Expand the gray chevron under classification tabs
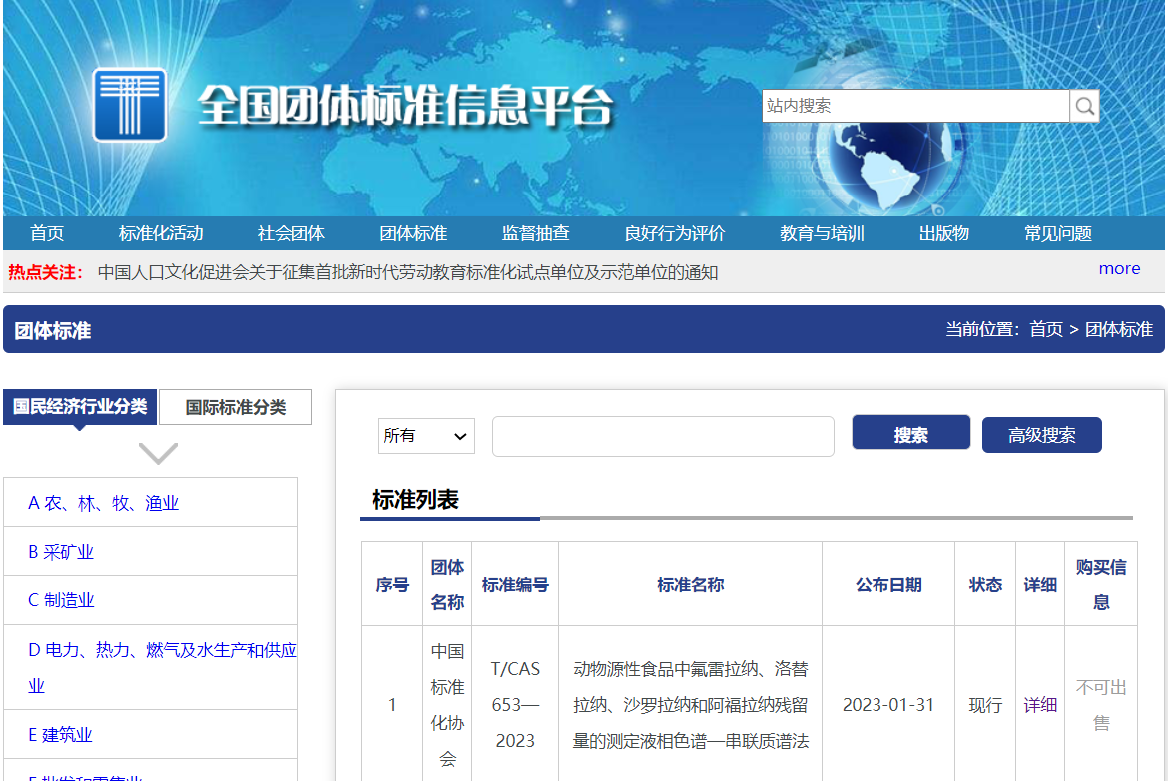The image size is (1168, 781). coord(158,453)
